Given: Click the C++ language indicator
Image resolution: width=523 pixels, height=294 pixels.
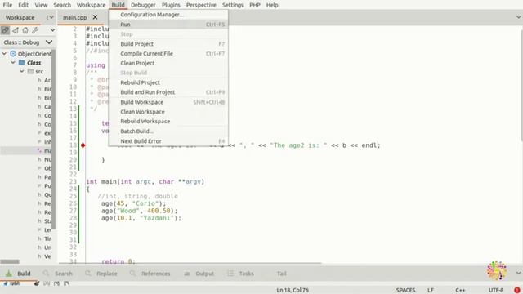Looking at the screenshot, I should [460, 291].
